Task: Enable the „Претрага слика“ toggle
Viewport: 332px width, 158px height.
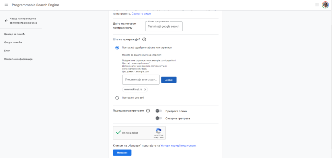Action: pyautogui.click(x=159, y=111)
